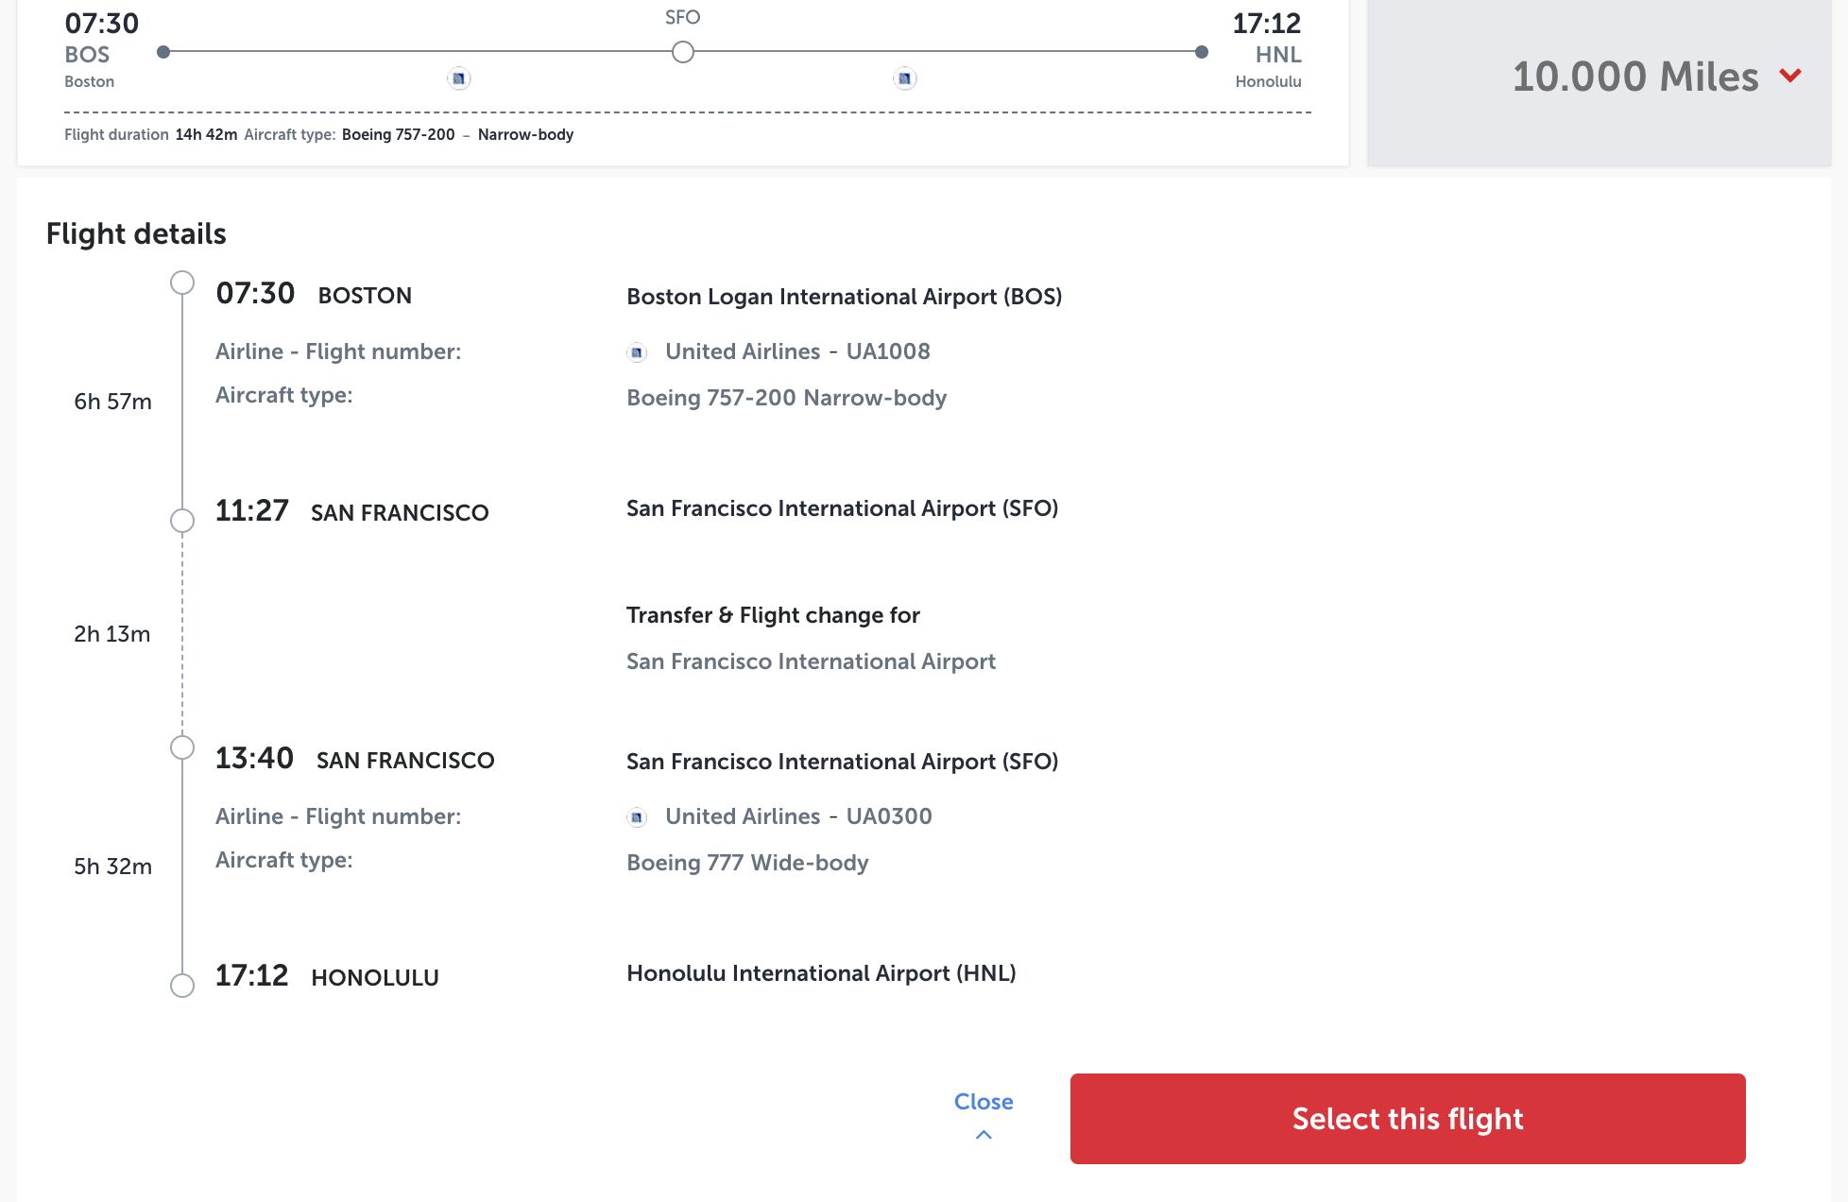Click the 13:40 San Francisco departure node
Viewport: 1848px width, 1202px height.
point(182,747)
